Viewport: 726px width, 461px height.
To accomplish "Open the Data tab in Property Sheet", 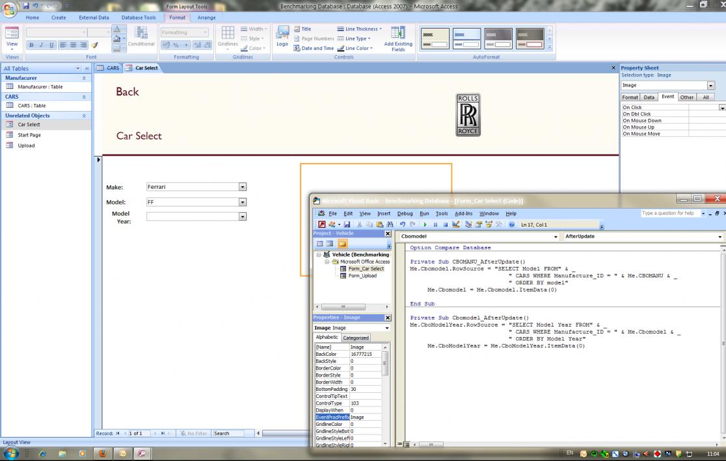I will point(649,97).
